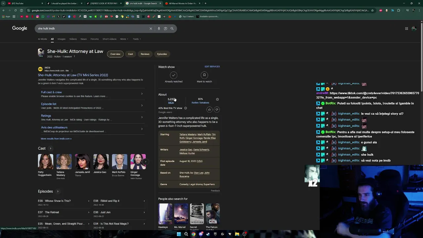This screenshot has height=238, width=423.
Task: Open the Windows taskbar search
Action: [x=186, y=234]
